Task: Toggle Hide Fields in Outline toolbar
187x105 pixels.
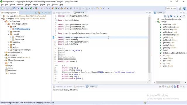Action: (171, 16)
